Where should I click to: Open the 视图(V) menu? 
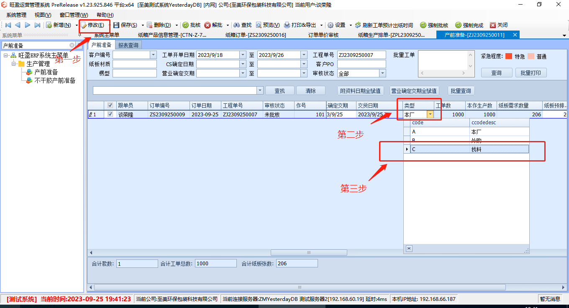click(x=43, y=15)
